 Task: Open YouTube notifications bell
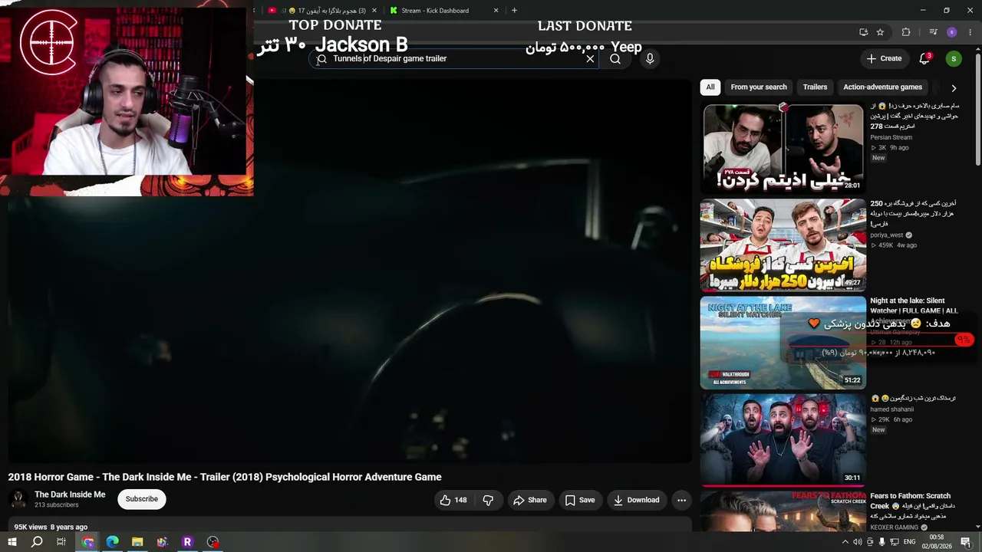point(924,58)
